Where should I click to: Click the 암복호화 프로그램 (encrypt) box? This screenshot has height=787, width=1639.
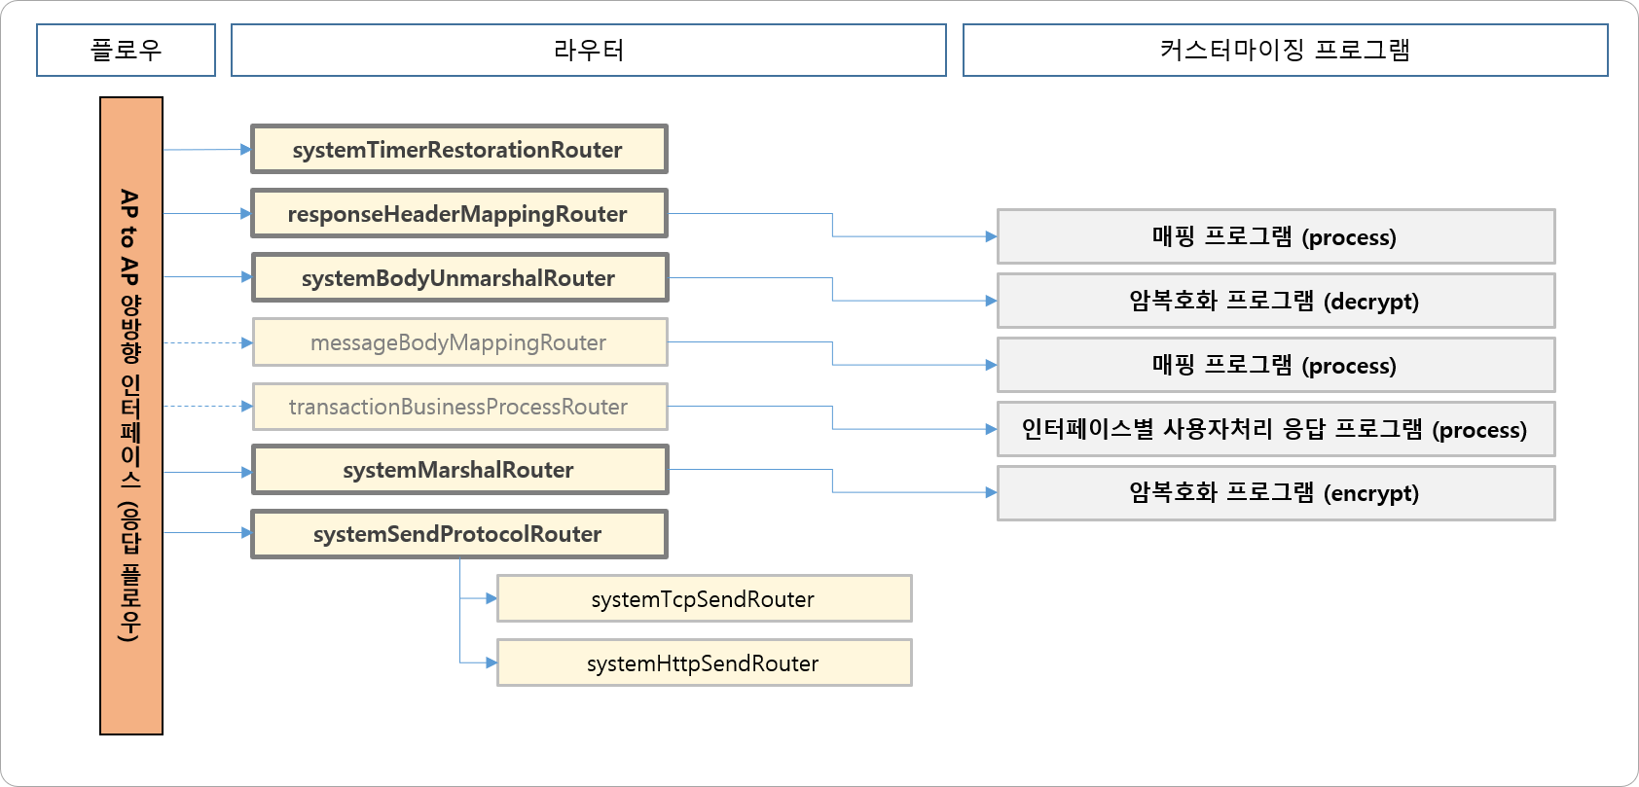pyautogui.click(x=1276, y=493)
